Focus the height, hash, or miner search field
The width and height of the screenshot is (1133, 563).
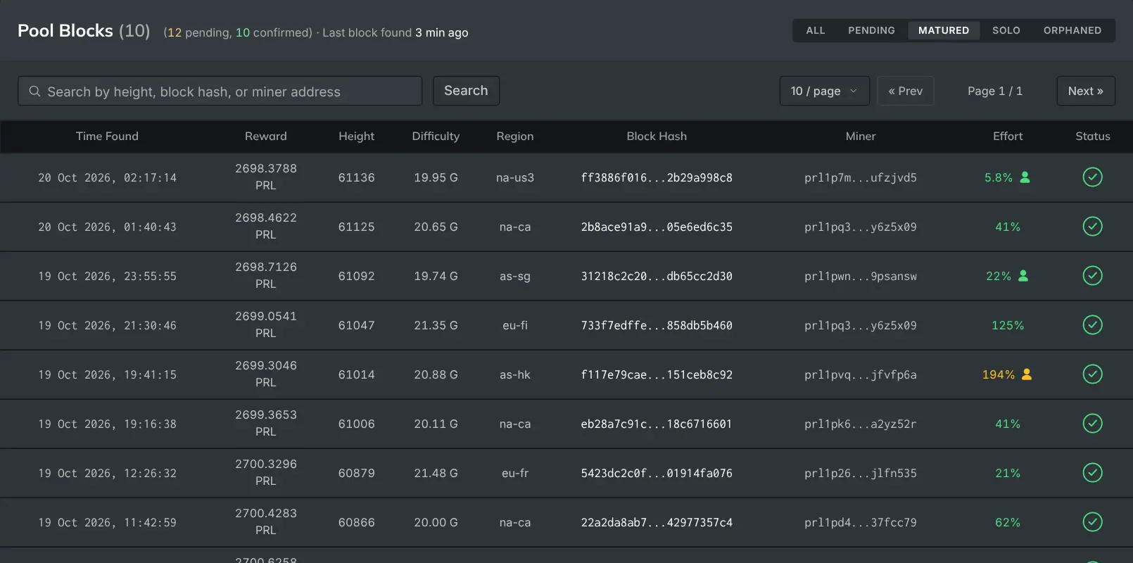point(220,91)
